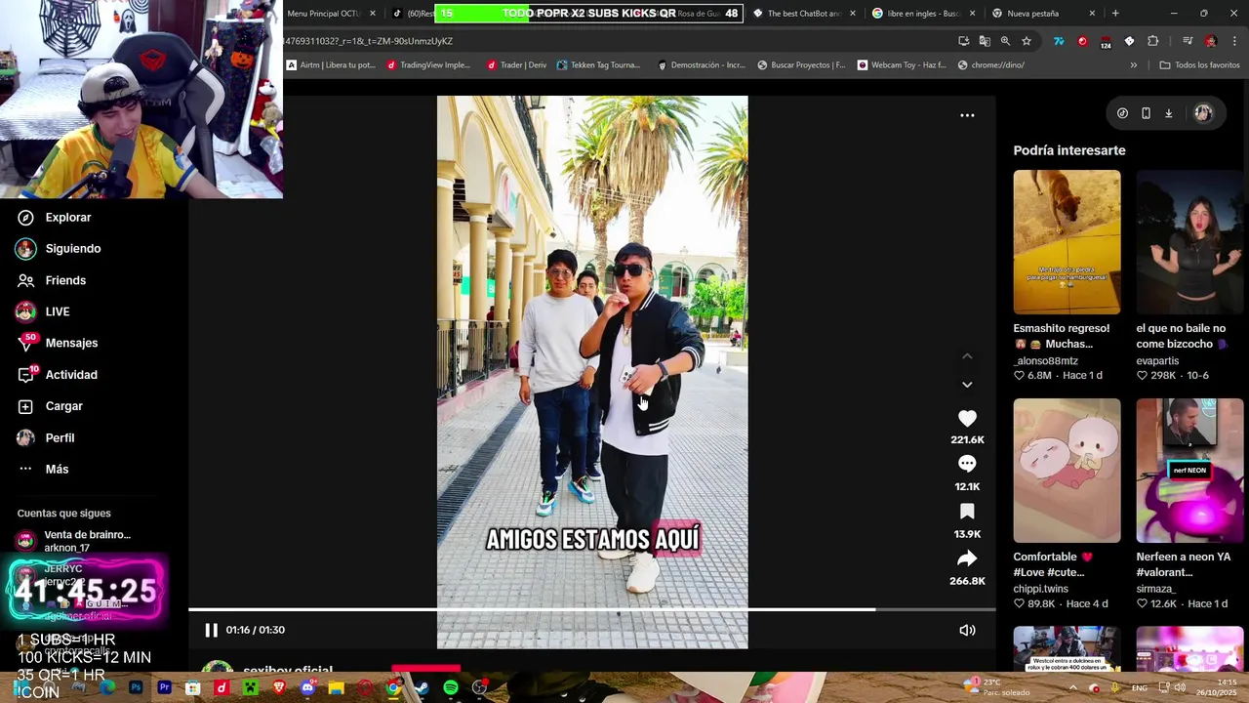Open the sirmaza_ creator link
The image size is (1249, 703).
coord(1156,589)
